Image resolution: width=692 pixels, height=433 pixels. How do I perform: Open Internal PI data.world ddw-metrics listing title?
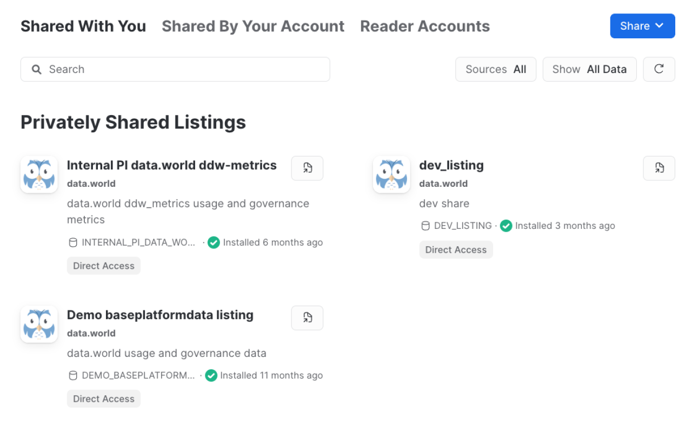click(x=172, y=165)
